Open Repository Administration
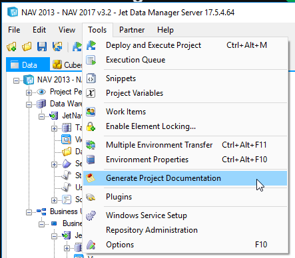 click(185, 230)
